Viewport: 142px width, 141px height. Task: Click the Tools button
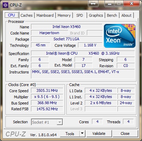[x=70, y=133]
